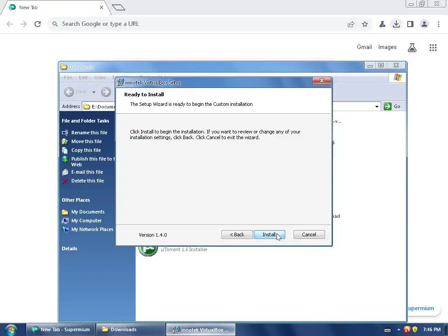Screen dimensions: 448x336
Task: Click Rename this file task
Action: (x=89, y=133)
